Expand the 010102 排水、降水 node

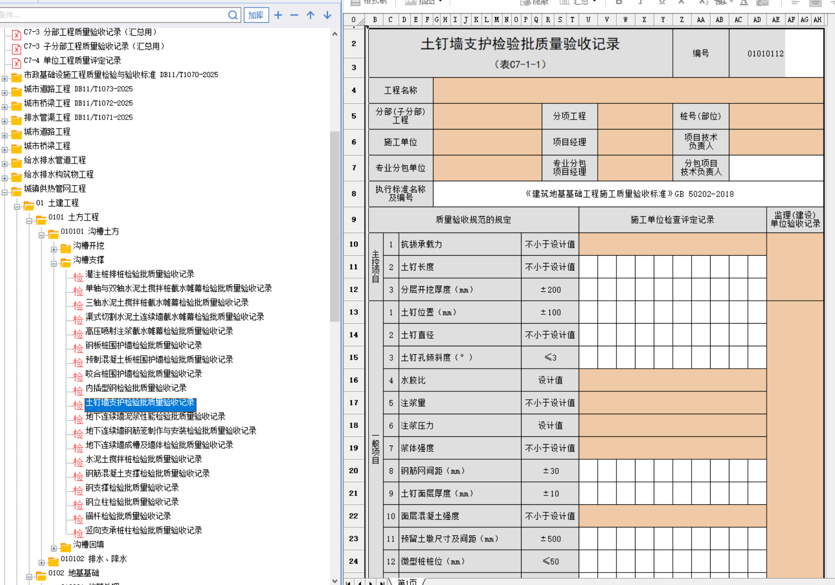coord(41,563)
